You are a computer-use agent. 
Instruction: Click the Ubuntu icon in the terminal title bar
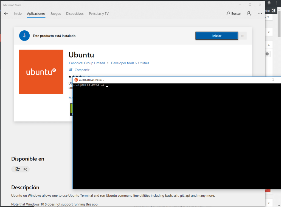[x=76, y=80]
